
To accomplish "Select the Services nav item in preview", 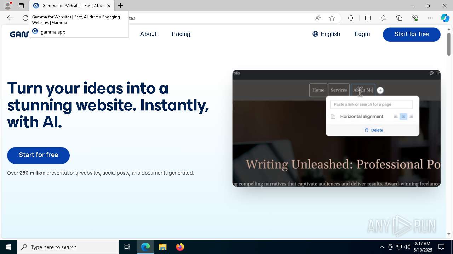I will [x=339, y=90].
